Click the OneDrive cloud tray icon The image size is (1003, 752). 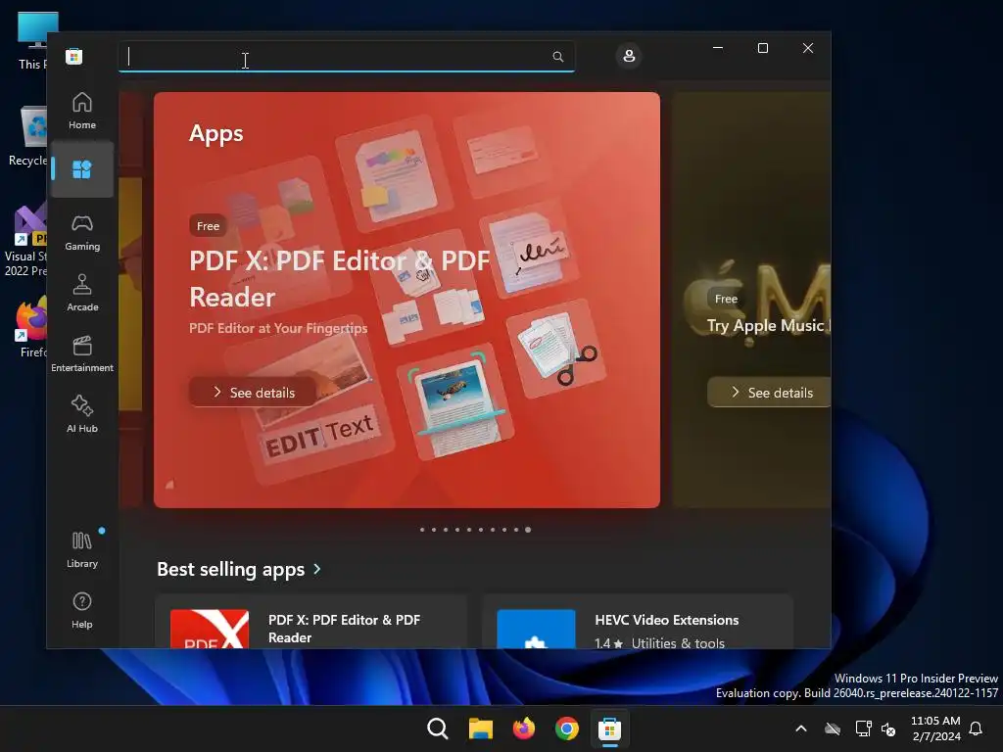pos(833,728)
